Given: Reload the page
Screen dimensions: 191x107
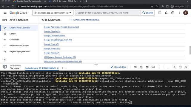Looking at the screenshot, I should tap(13, 7).
